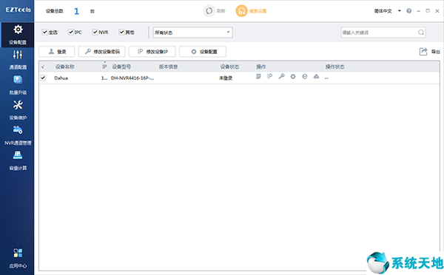Open NVR通道管理 icon in sidebar
This screenshot has height=275, width=444.
18,130
